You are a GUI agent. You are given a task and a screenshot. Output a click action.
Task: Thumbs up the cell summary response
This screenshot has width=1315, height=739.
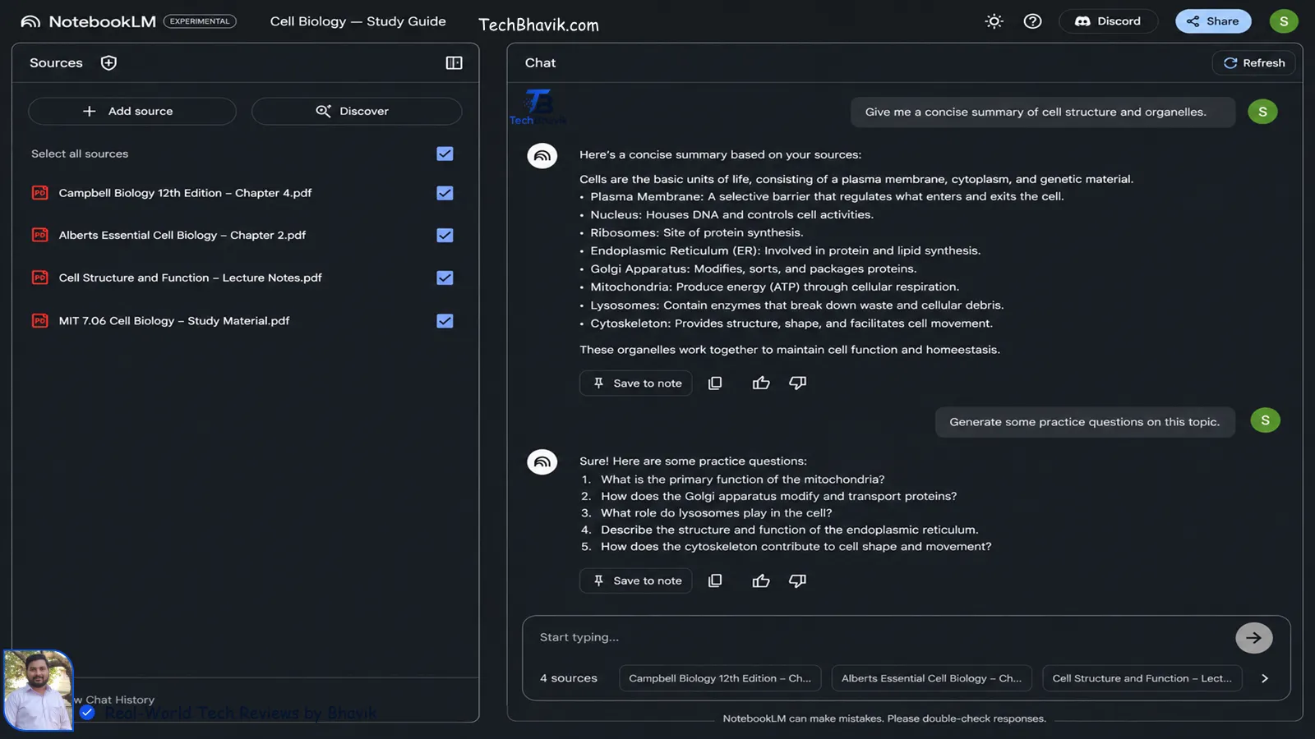pyautogui.click(x=761, y=383)
